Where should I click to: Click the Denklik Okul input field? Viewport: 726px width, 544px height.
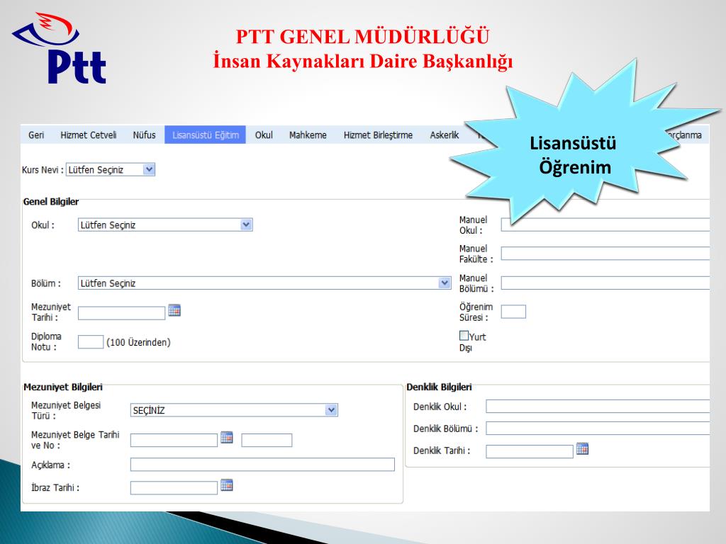click(x=598, y=406)
